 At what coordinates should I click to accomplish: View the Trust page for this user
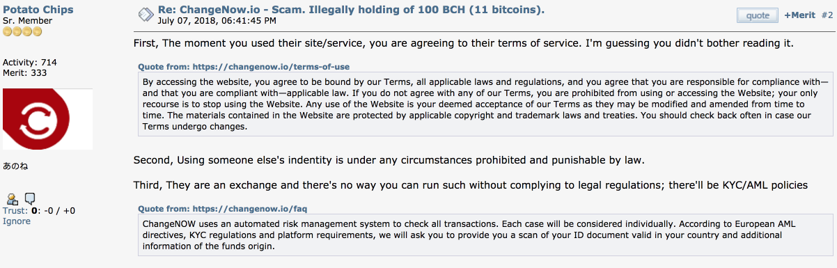(x=15, y=210)
